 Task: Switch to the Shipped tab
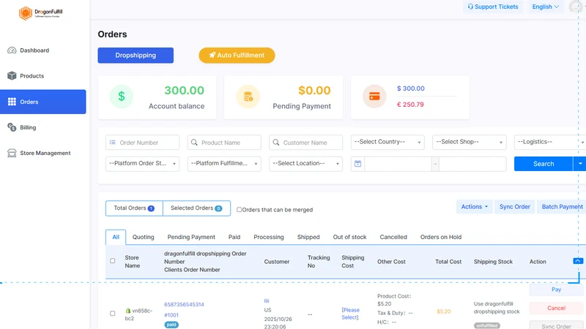[x=308, y=237]
